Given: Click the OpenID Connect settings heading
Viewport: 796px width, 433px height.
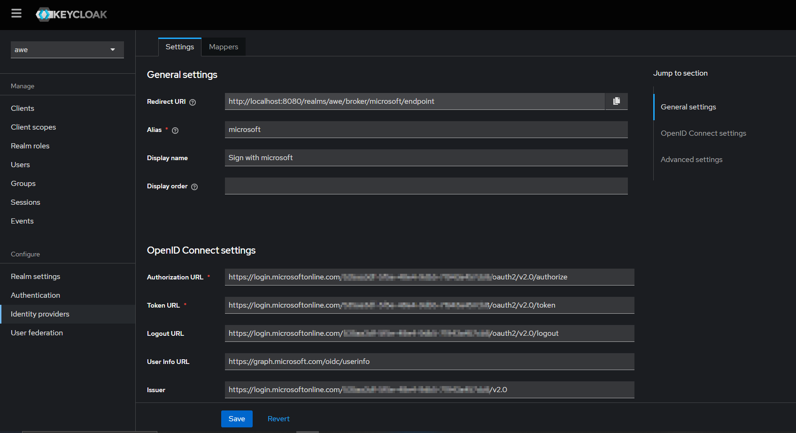Looking at the screenshot, I should (201, 250).
